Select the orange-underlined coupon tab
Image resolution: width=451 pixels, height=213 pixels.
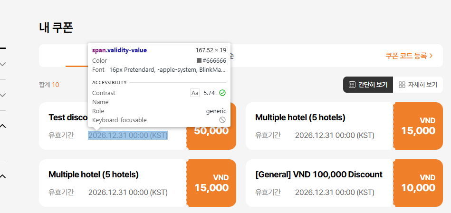[76, 56]
